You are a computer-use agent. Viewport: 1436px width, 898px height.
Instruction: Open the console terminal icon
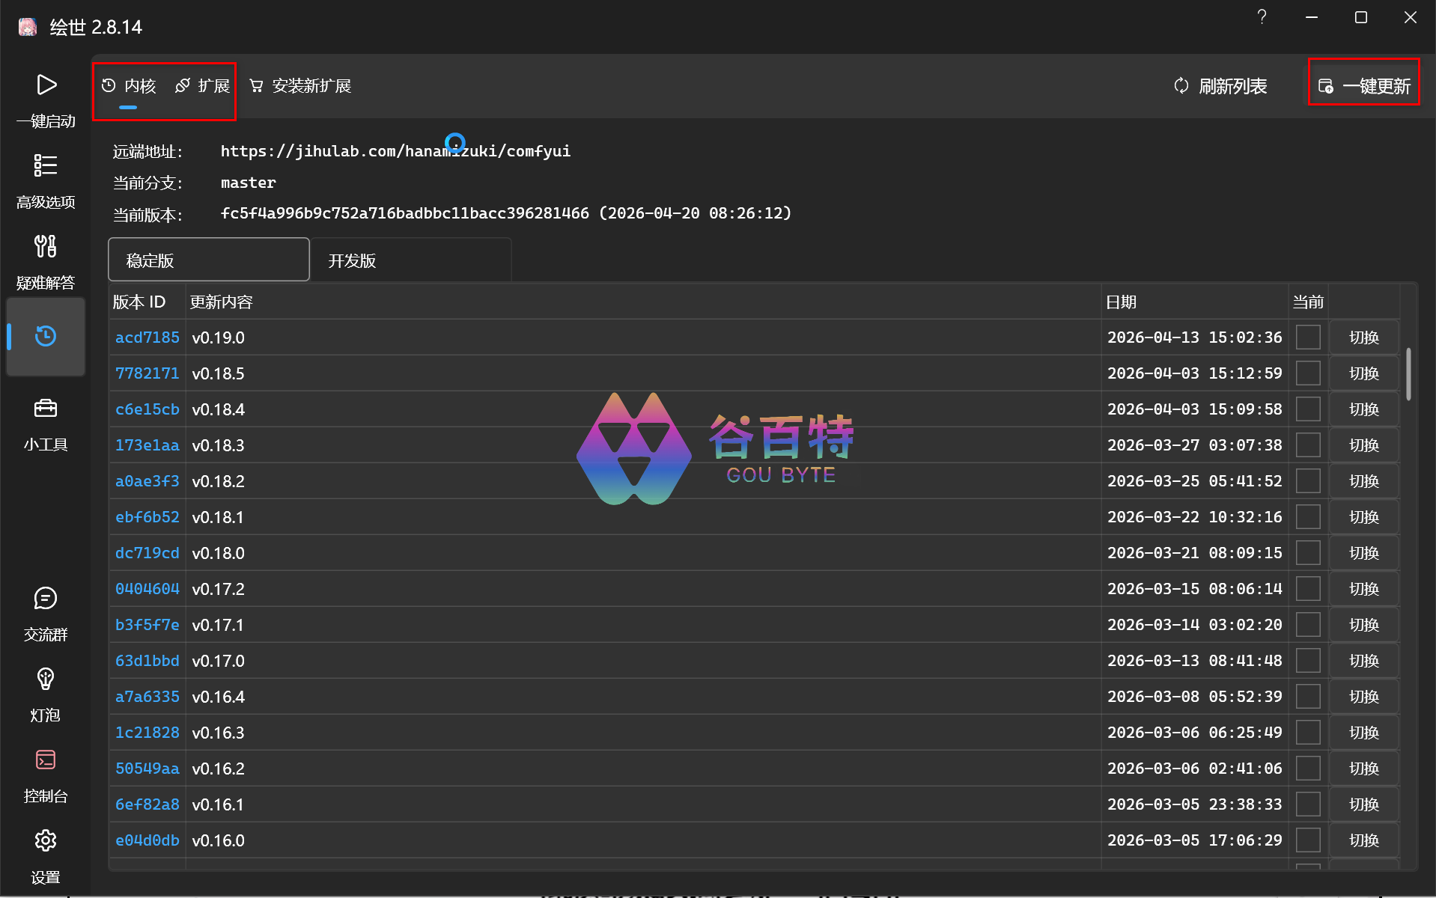[x=46, y=760]
